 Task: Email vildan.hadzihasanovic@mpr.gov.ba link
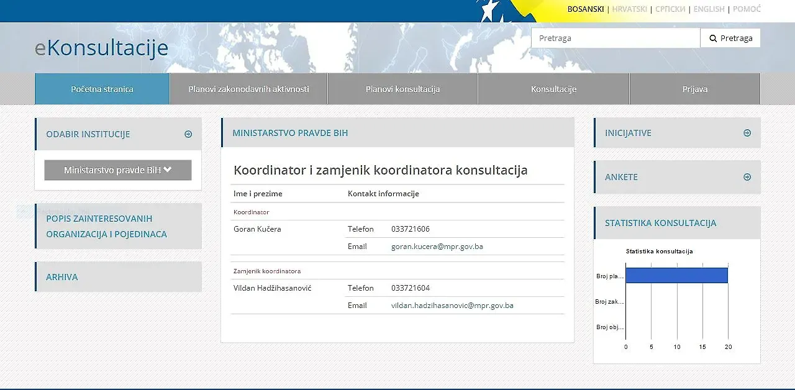coord(452,306)
